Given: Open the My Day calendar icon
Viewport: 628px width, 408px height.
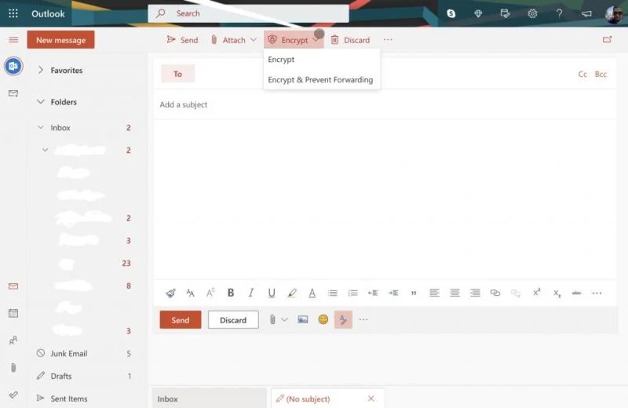Looking at the screenshot, I should pyautogui.click(x=505, y=13).
